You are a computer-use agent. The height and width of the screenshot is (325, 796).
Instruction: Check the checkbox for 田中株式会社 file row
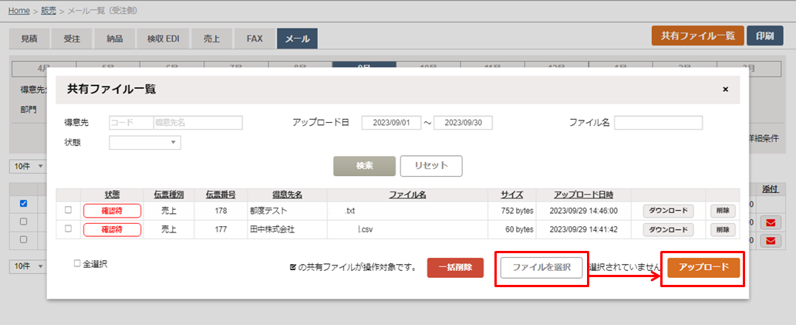click(x=69, y=229)
